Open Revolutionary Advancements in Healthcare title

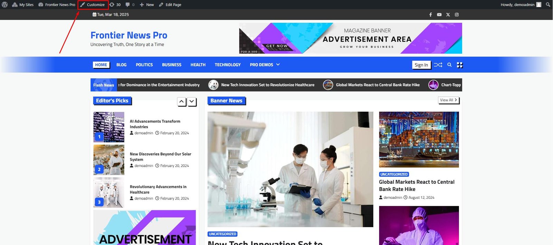[158, 190]
